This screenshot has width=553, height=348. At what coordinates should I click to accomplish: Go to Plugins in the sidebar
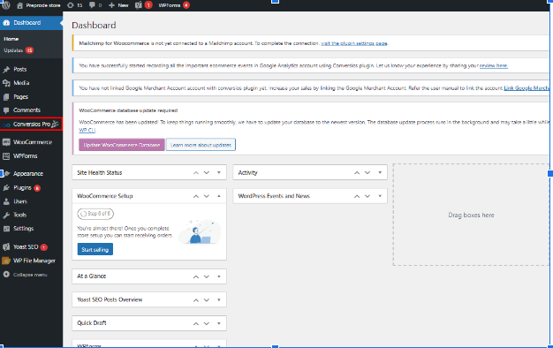pyautogui.click(x=22, y=187)
